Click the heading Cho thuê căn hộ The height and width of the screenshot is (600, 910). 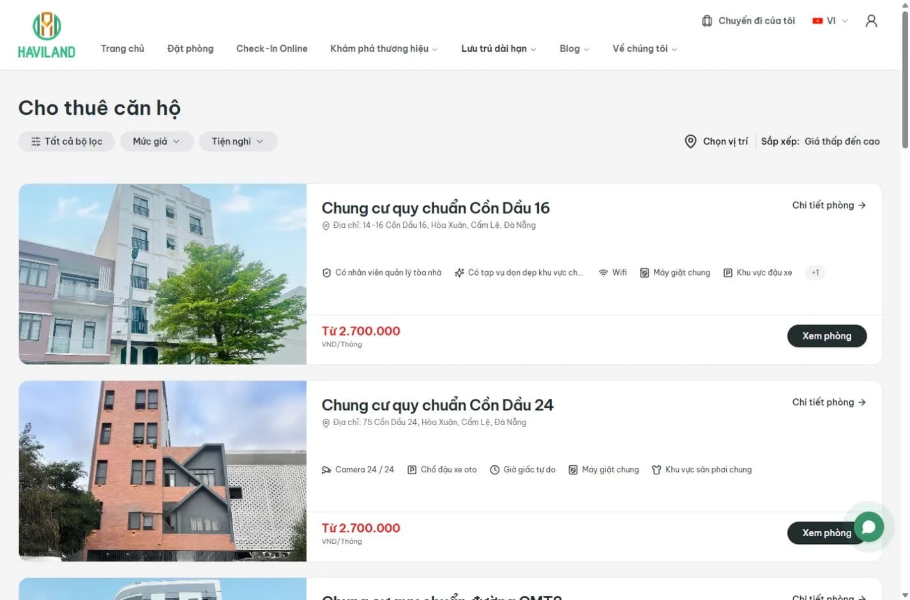(100, 108)
